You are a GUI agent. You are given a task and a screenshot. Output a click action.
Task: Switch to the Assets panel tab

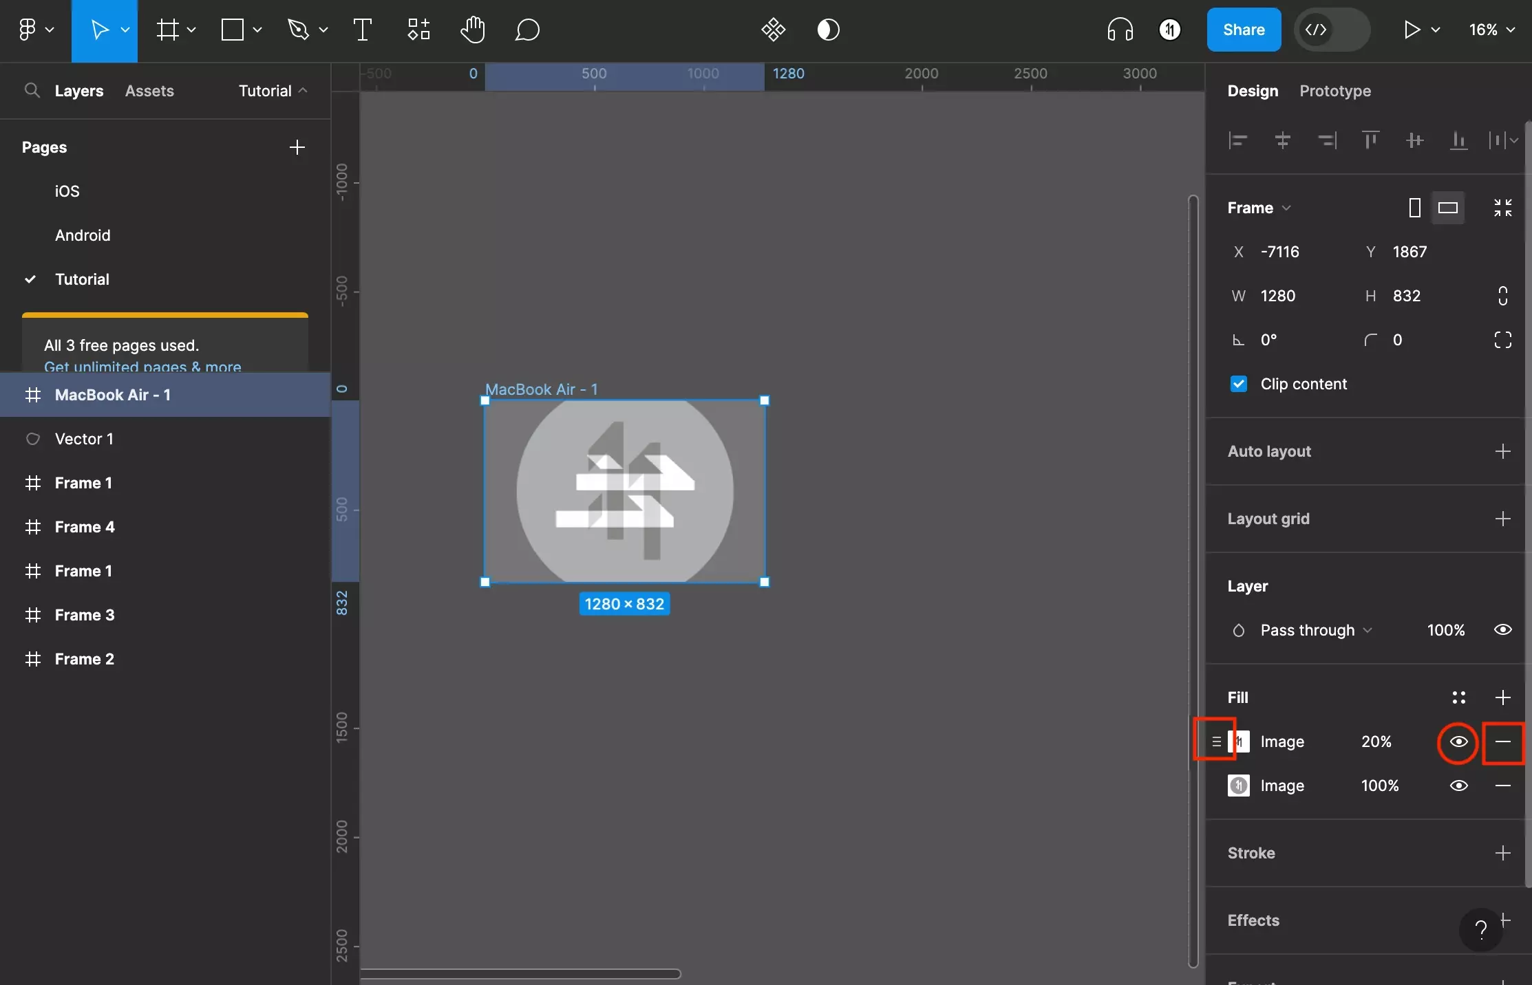tap(149, 90)
